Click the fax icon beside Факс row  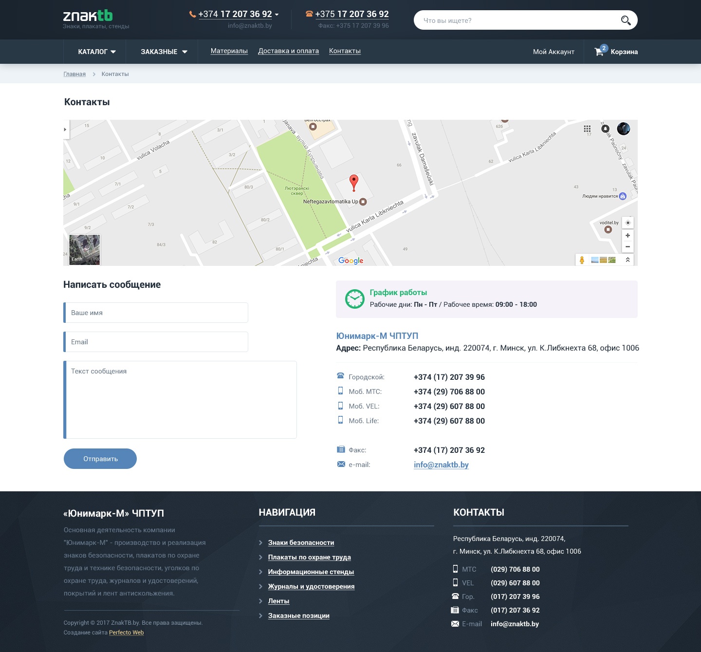[x=341, y=449]
